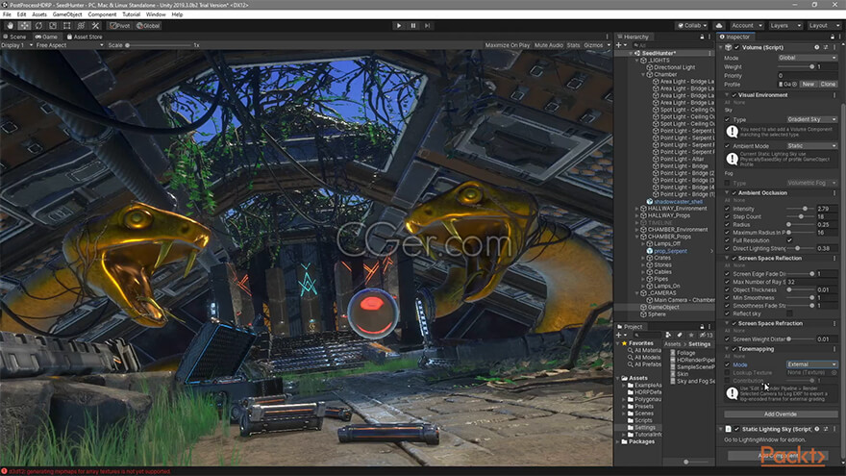Toggle the Hierarchy panel lock icon
Viewport: 846px width, 476px height.
702,37
